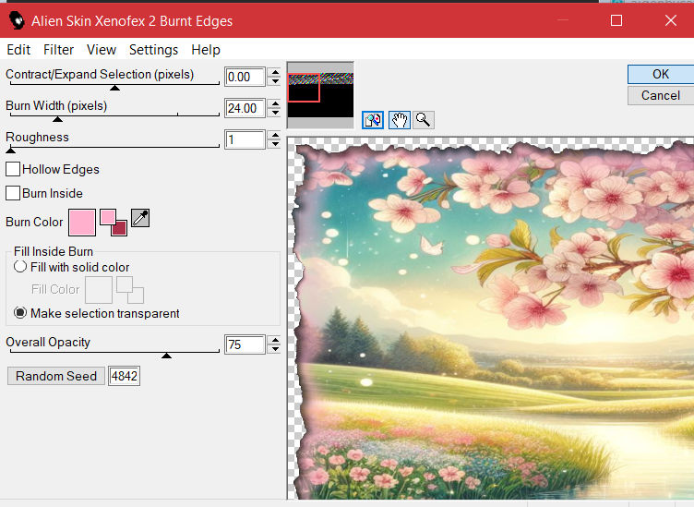Image resolution: width=694 pixels, height=507 pixels.
Task: Click the Burn Width value field
Action: (x=245, y=108)
